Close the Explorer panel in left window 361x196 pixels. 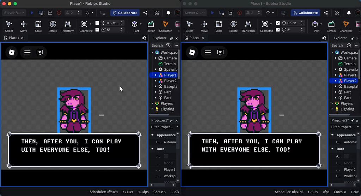pyautogui.click(x=177, y=38)
